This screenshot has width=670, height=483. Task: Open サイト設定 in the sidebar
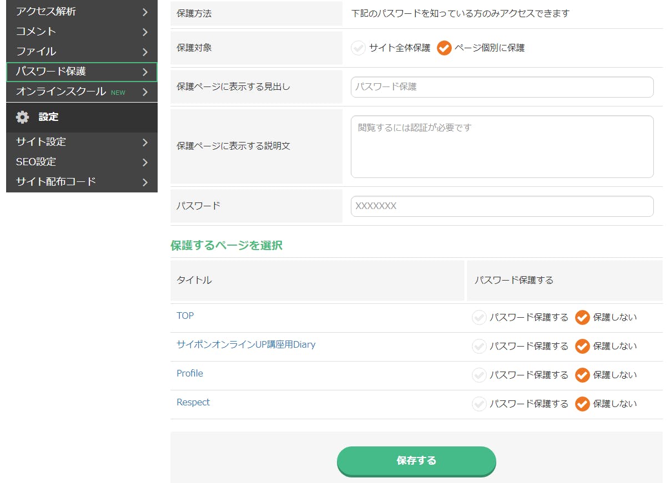(41, 142)
